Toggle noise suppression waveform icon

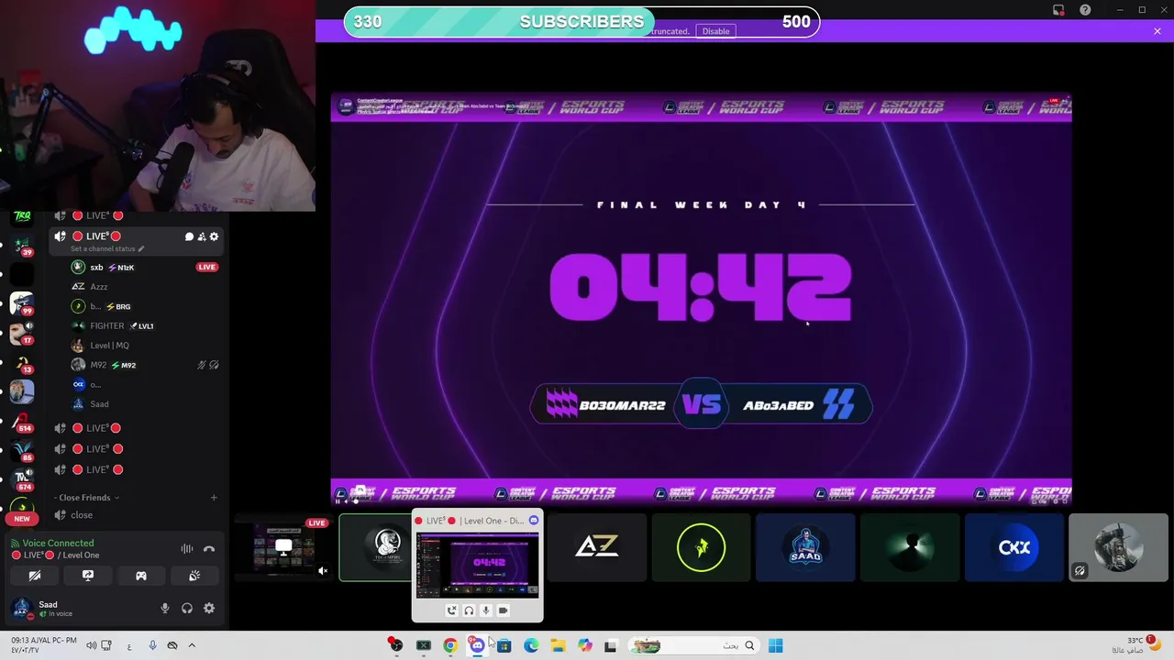187,549
